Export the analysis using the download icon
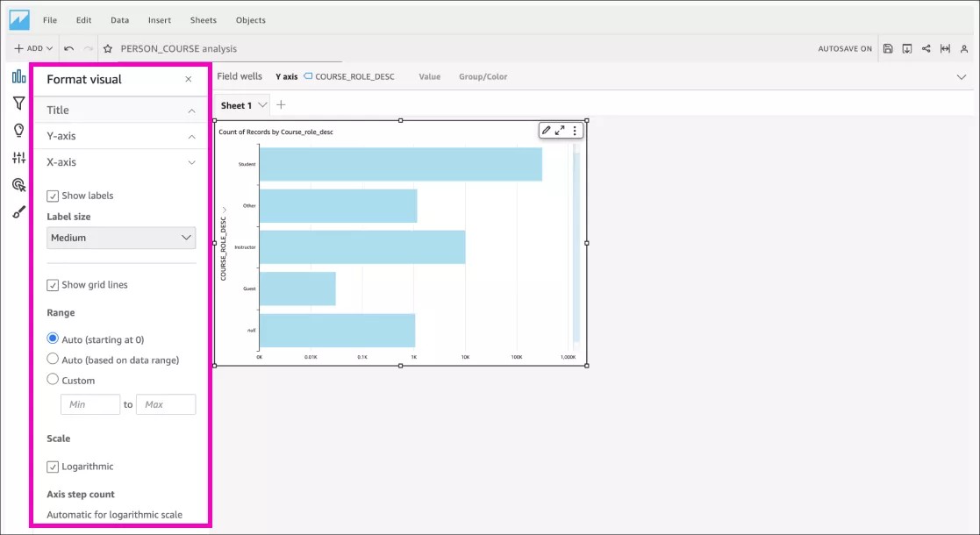The width and height of the screenshot is (980, 535). [906, 49]
